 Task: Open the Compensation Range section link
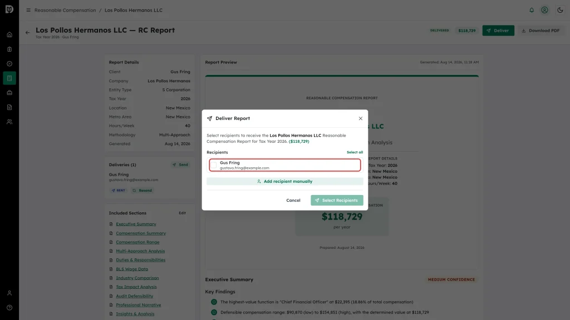pyautogui.click(x=137, y=242)
